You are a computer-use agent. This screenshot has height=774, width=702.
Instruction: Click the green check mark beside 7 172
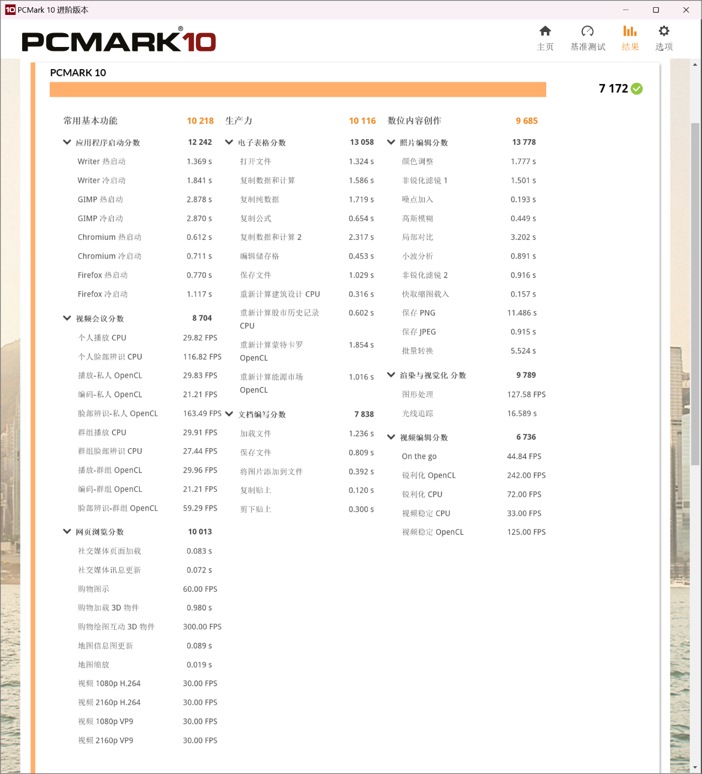(637, 88)
